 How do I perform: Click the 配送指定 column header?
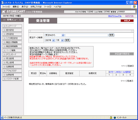[x=69, y=73]
